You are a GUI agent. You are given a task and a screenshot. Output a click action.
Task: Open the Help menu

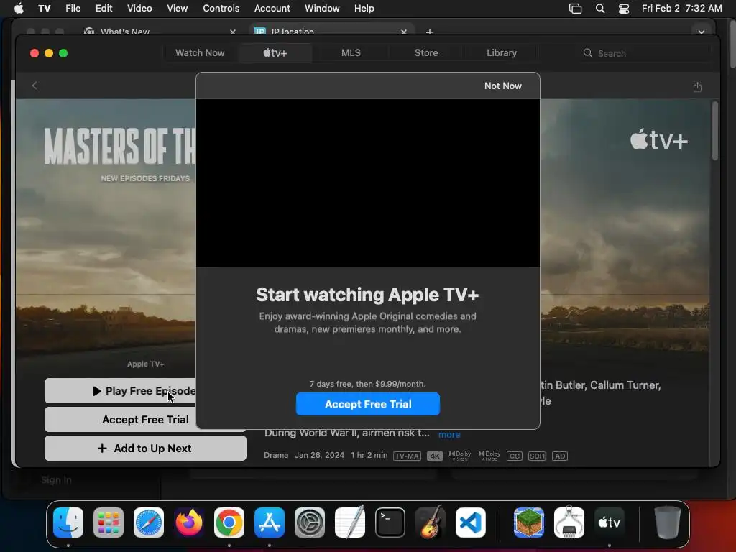click(x=364, y=9)
